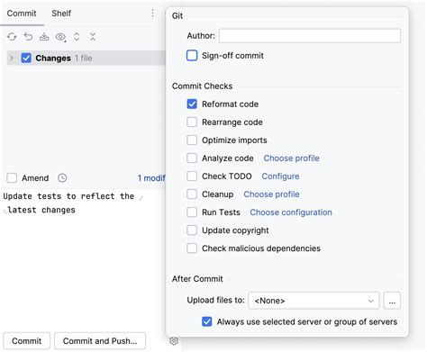Enable the Optimize imports checkbox
Viewport: 427px width, 352px height.
pyautogui.click(x=192, y=140)
